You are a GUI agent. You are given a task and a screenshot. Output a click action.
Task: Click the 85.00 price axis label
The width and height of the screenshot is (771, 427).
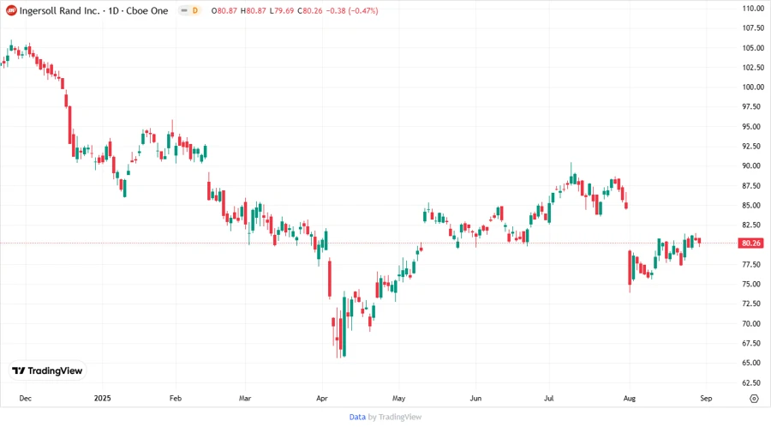point(753,205)
